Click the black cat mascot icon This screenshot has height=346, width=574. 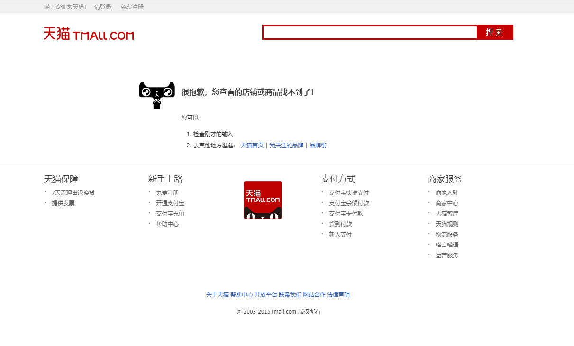(157, 95)
